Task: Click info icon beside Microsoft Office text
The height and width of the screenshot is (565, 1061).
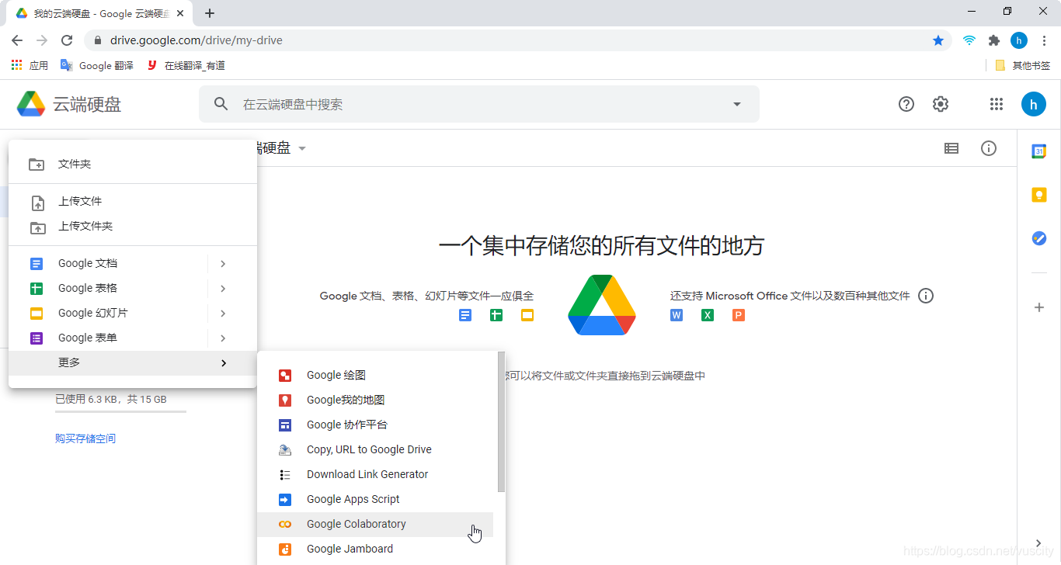Action: coord(926,296)
